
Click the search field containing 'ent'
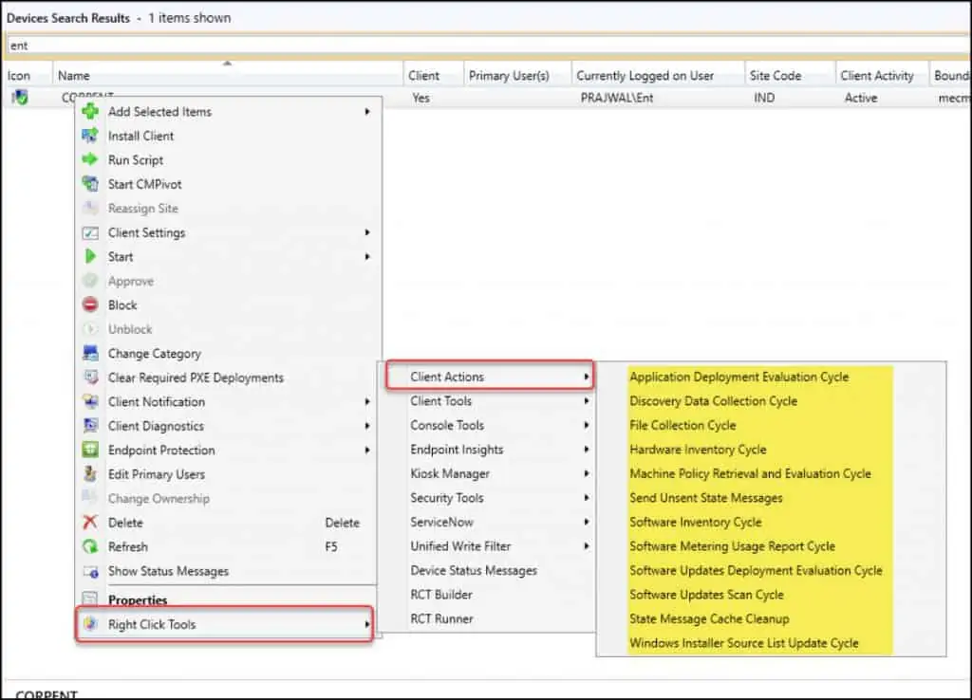coord(488,46)
